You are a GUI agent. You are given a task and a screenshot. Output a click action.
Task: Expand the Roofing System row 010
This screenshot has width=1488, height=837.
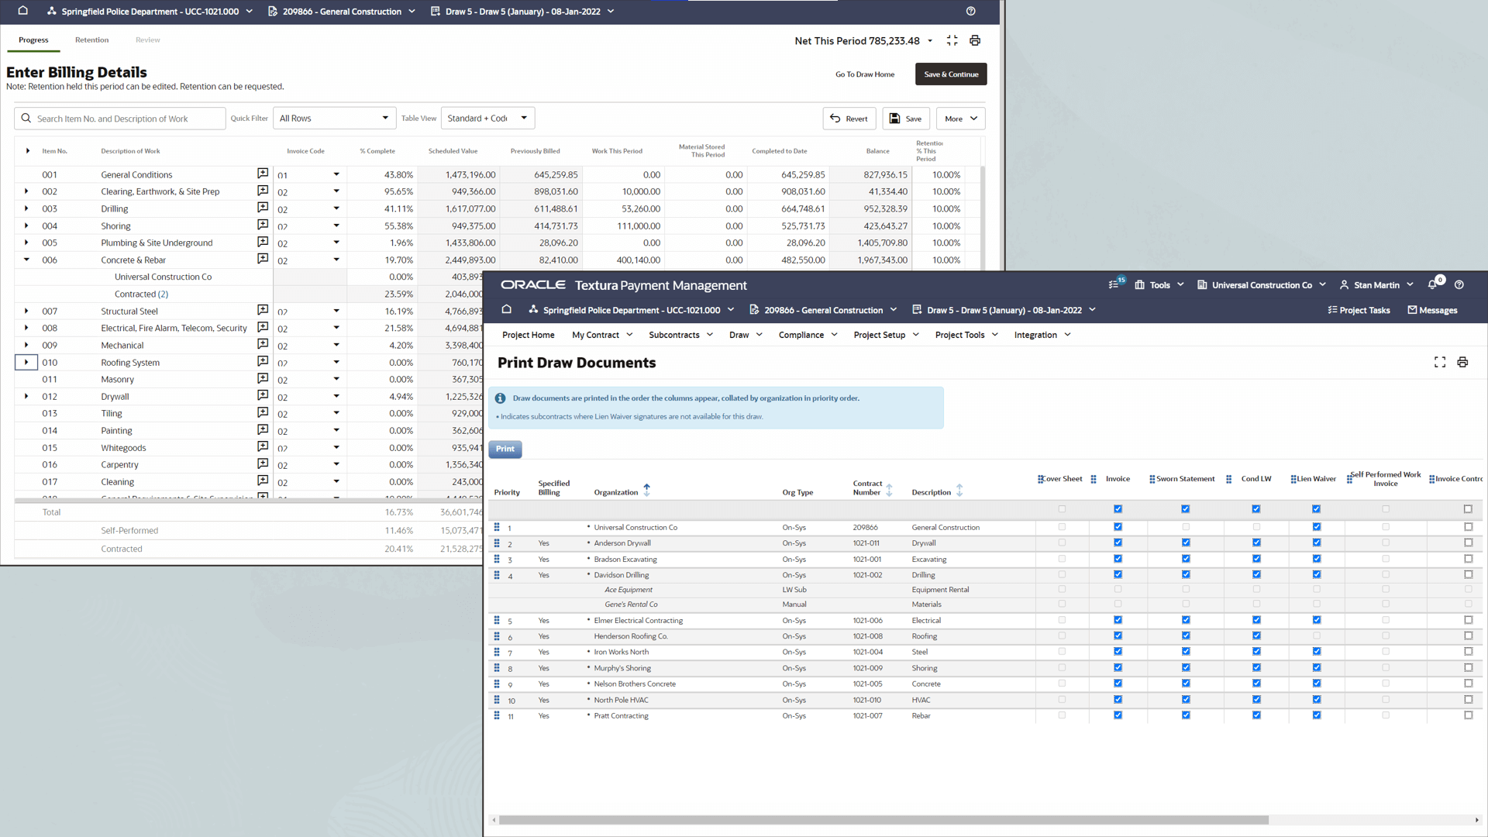coord(26,362)
